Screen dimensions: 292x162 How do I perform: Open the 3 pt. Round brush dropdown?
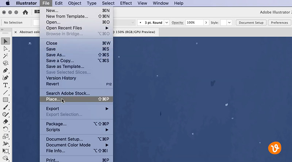click(x=167, y=23)
